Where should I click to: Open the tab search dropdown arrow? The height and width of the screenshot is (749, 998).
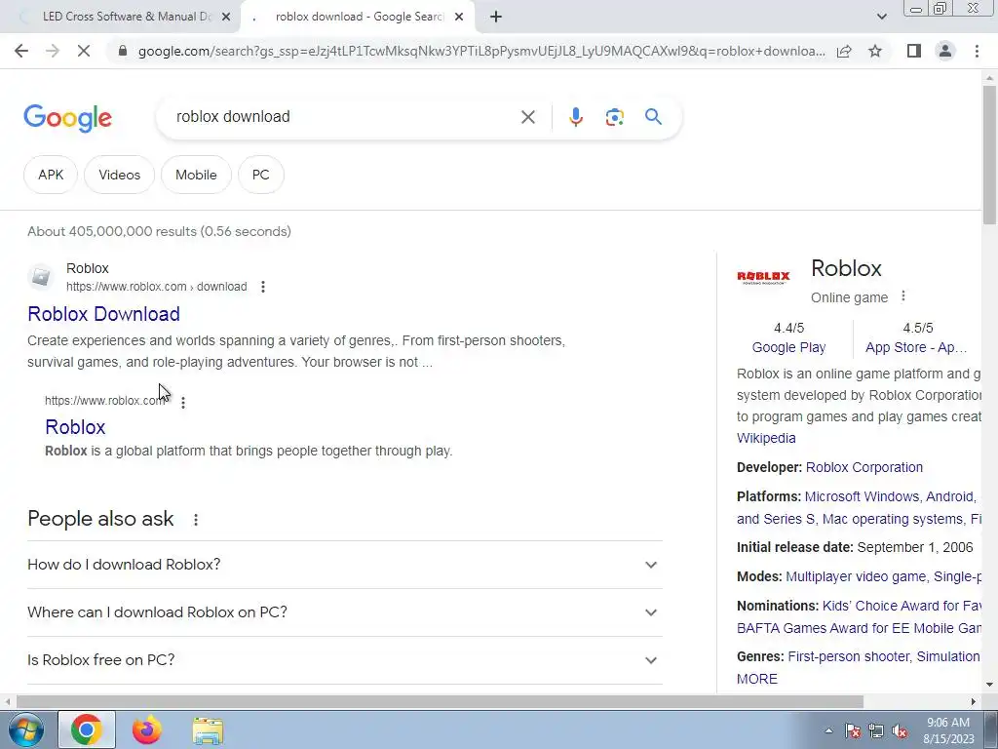click(881, 18)
